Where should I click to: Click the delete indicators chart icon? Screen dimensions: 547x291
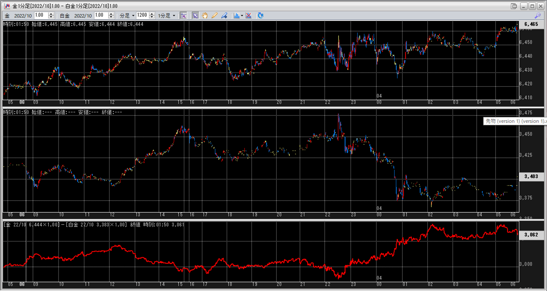tap(249, 16)
